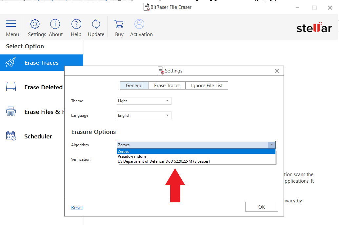Collapse the Algorithm dropdown arrow
This screenshot has width=339, height=225.
[271, 145]
